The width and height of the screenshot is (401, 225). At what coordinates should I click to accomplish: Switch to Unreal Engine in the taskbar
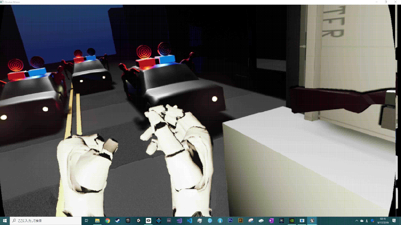312,221
